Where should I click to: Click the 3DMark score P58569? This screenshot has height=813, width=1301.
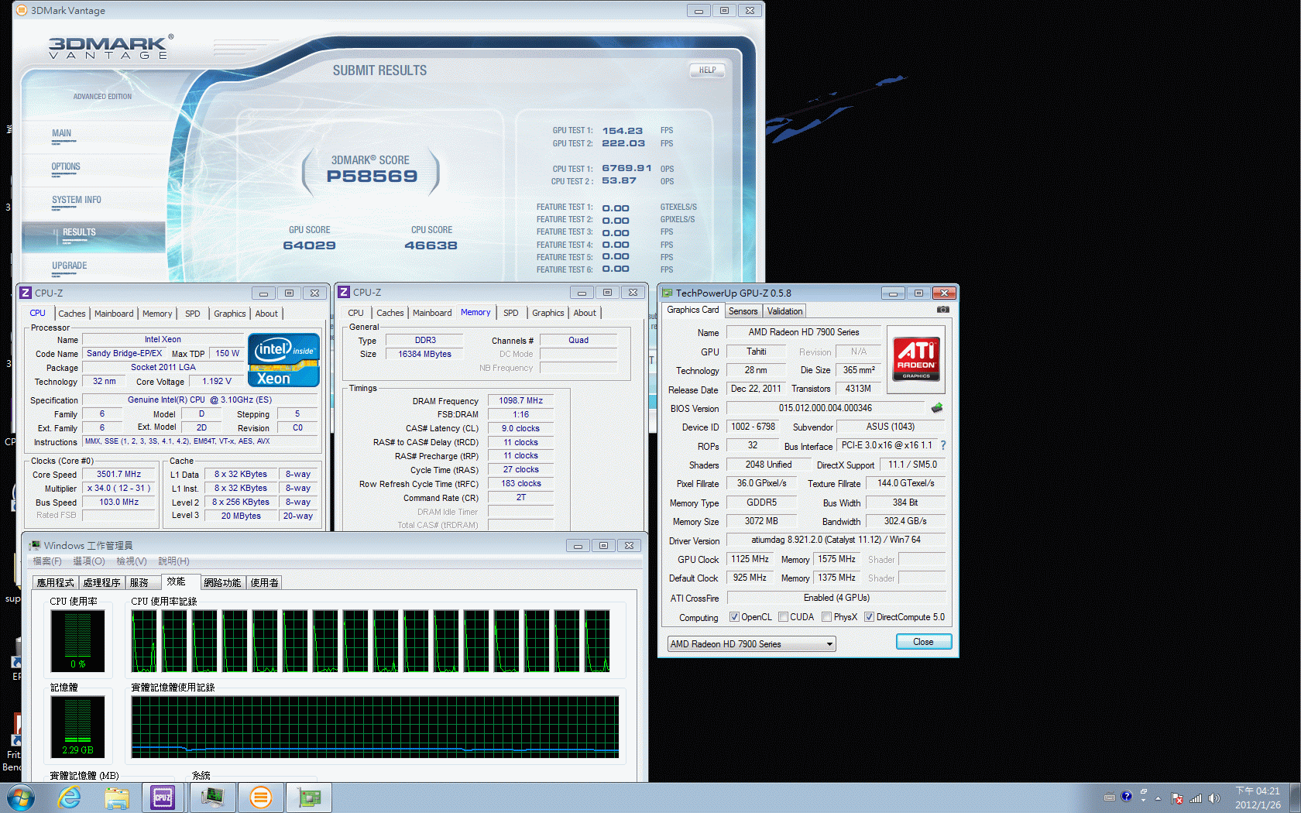pyautogui.click(x=372, y=177)
